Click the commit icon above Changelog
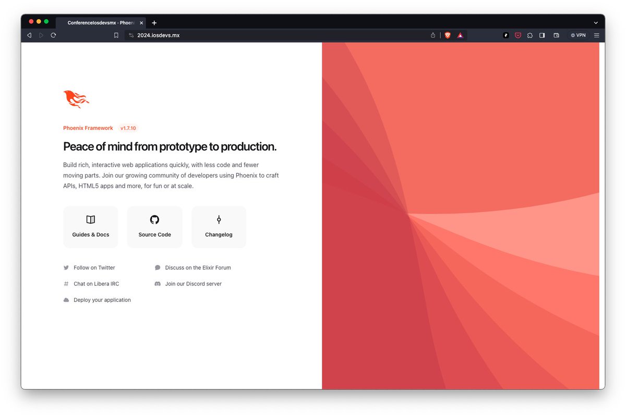 point(219,220)
